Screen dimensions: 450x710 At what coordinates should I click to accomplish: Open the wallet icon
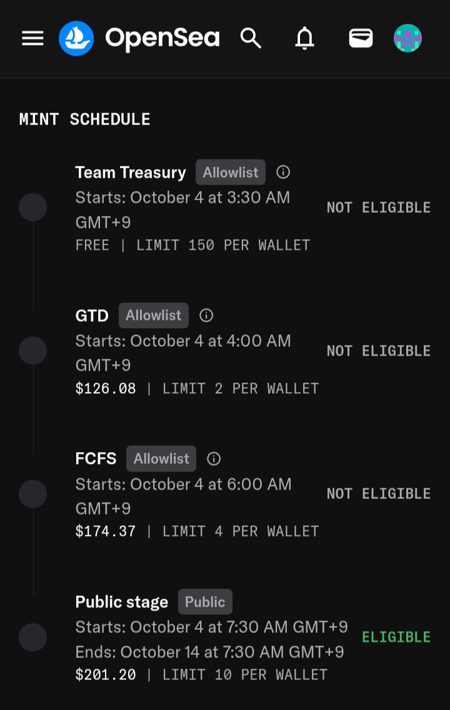click(x=361, y=38)
